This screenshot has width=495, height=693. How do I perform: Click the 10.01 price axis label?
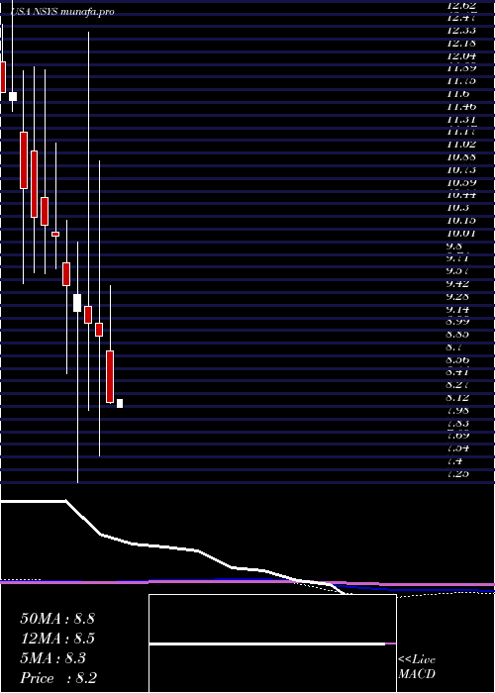pyautogui.click(x=461, y=233)
